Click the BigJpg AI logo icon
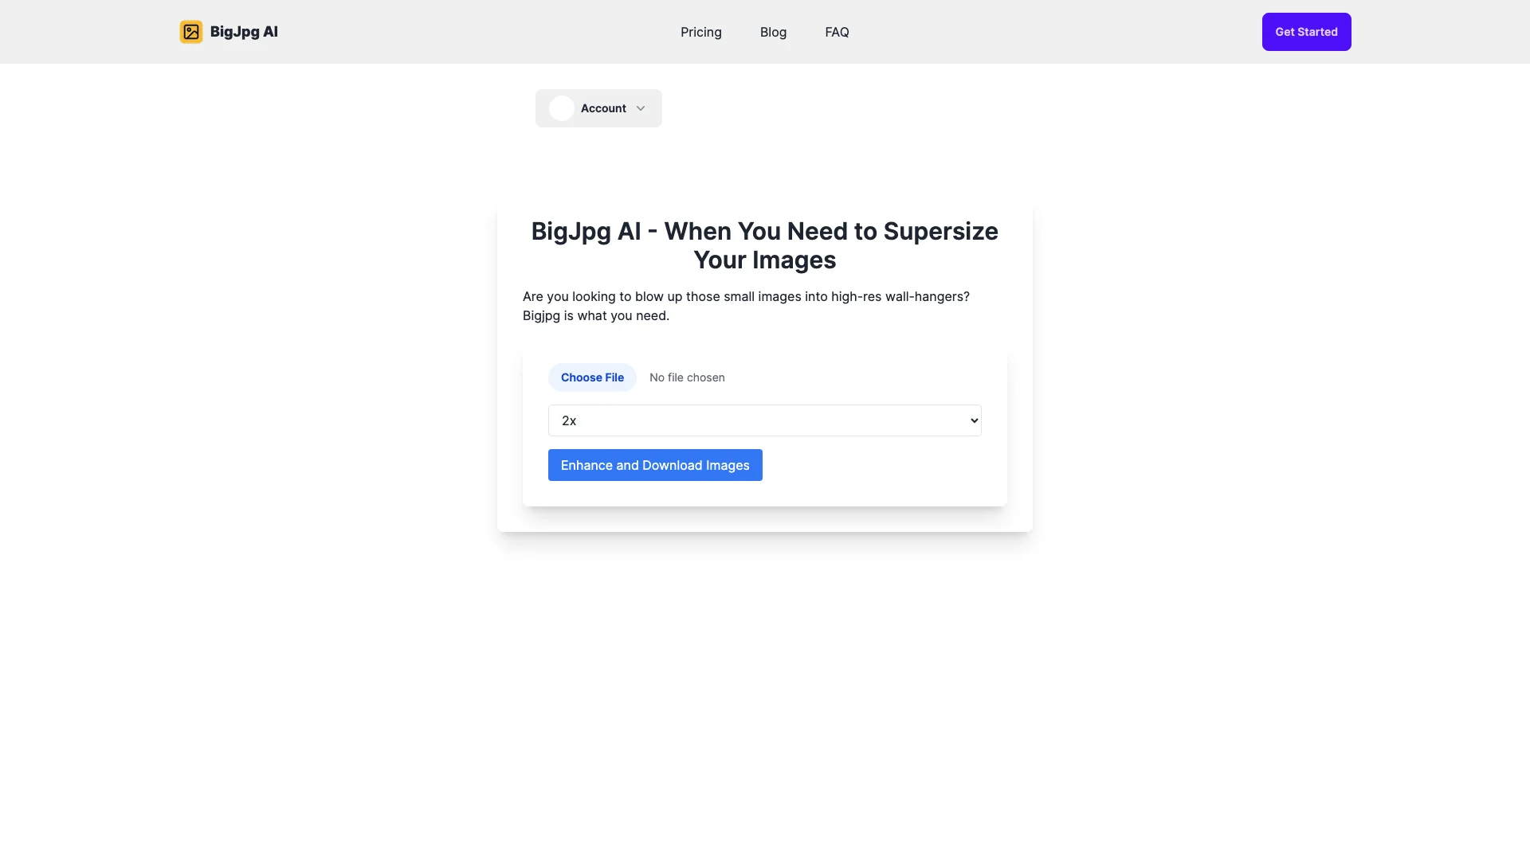The height and width of the screenshot is (860, 1530). point(190,32)
